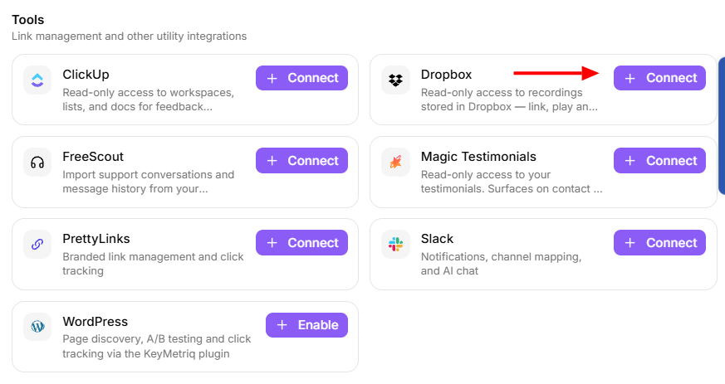Click the Dropbox card title
This screenshot has height=384, width=725.
click(446, 75)
